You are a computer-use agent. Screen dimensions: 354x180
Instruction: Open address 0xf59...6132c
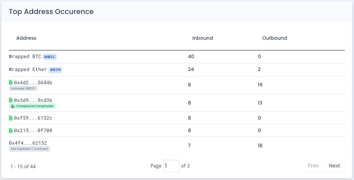click(x=33, y=118)
